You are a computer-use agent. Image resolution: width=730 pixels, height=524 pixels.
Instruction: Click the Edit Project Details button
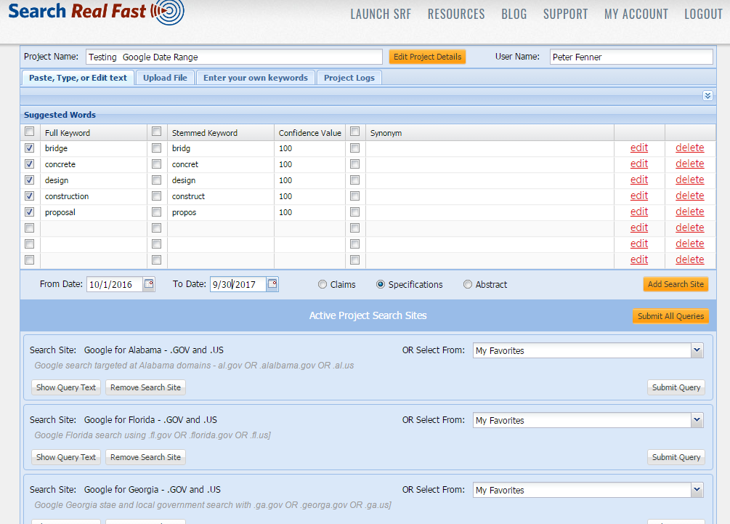tap(427, 57)
